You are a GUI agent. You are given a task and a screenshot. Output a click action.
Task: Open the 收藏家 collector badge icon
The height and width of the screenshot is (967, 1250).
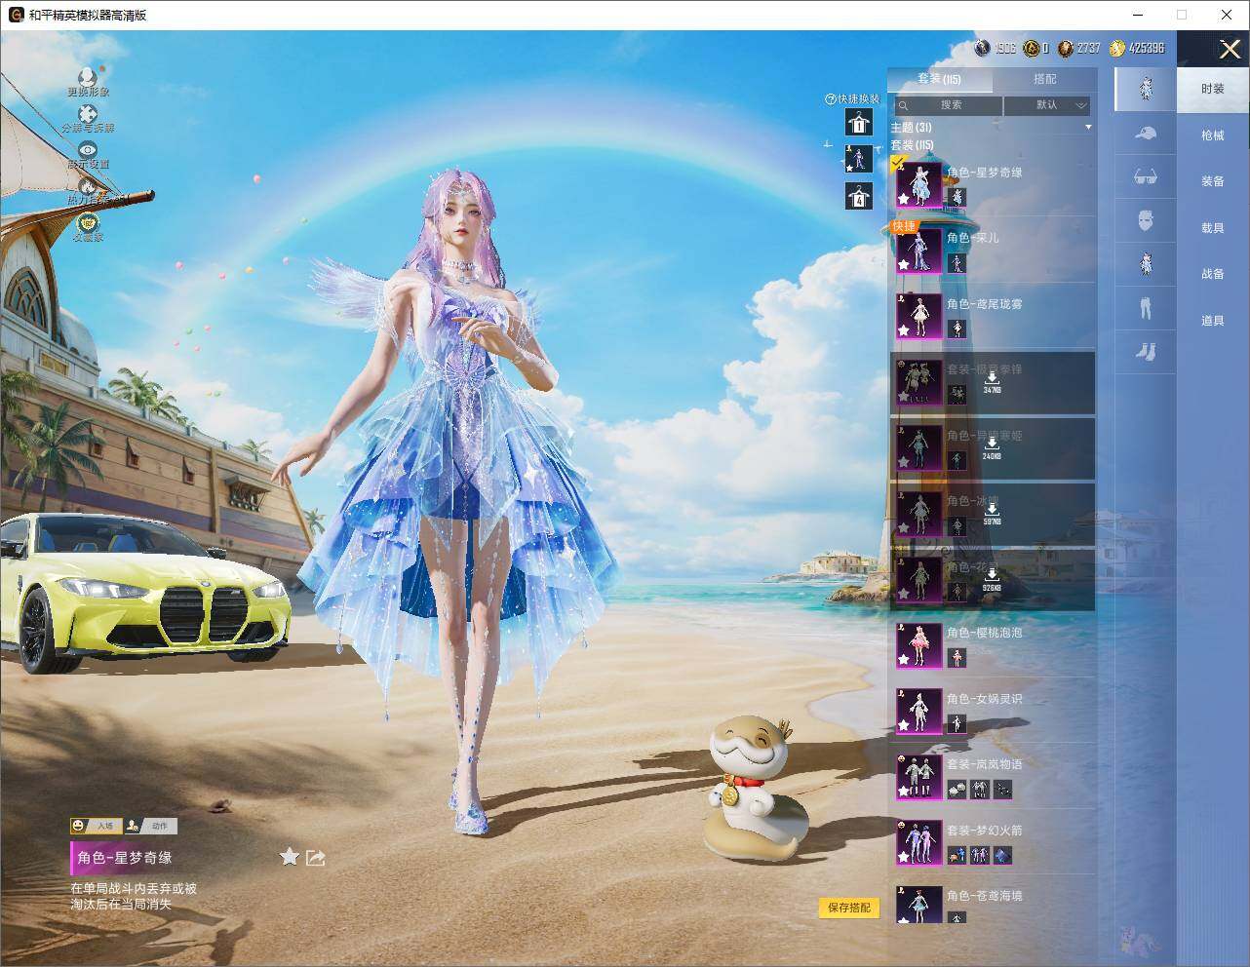[88, 223]
